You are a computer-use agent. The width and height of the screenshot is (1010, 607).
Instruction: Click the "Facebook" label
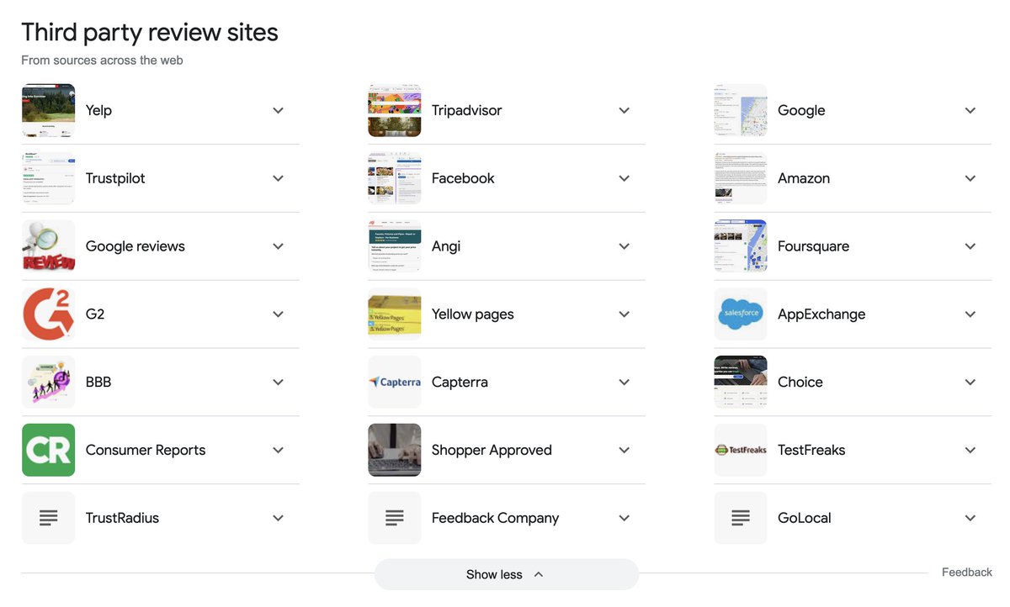[x=463, y=178]
